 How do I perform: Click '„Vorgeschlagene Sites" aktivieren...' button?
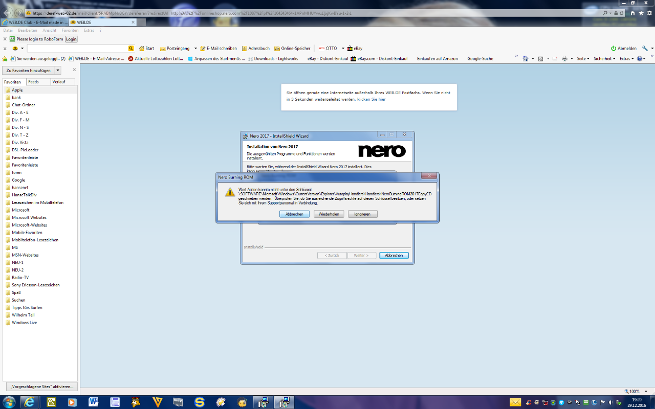click(x=42, y=387)
